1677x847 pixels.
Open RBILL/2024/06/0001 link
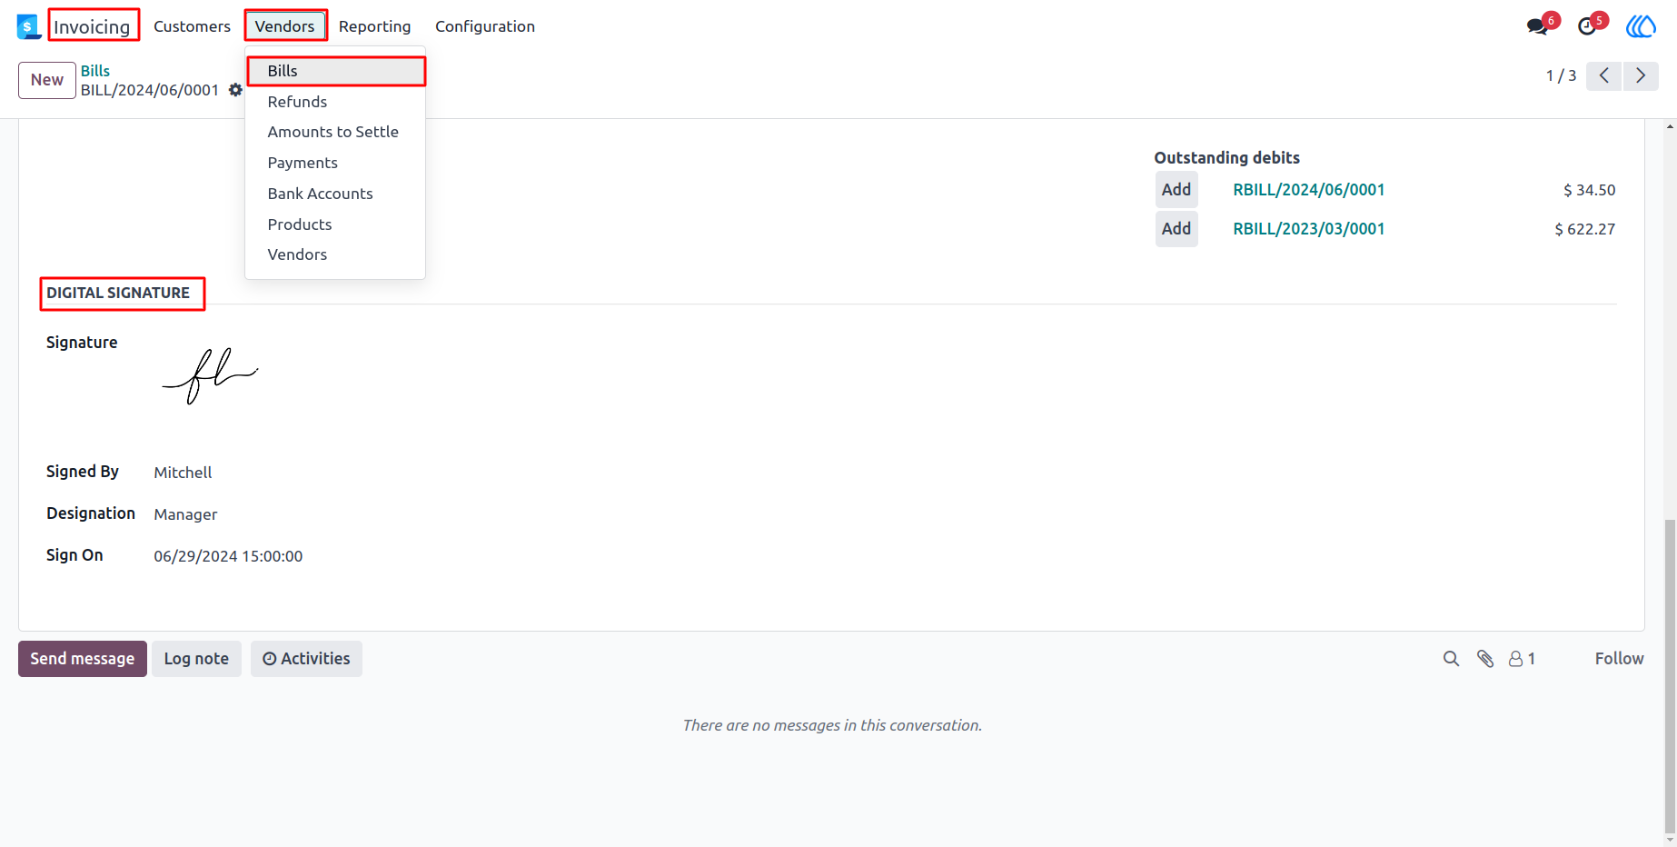pos(1308,190)
